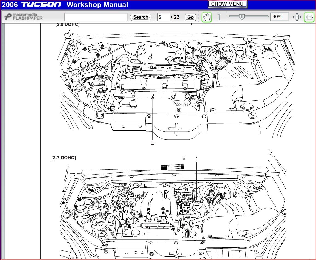The height and width of the screenshot is (260, 316).
Task: Select the hand pan tool
Action: tap(207, 17)
